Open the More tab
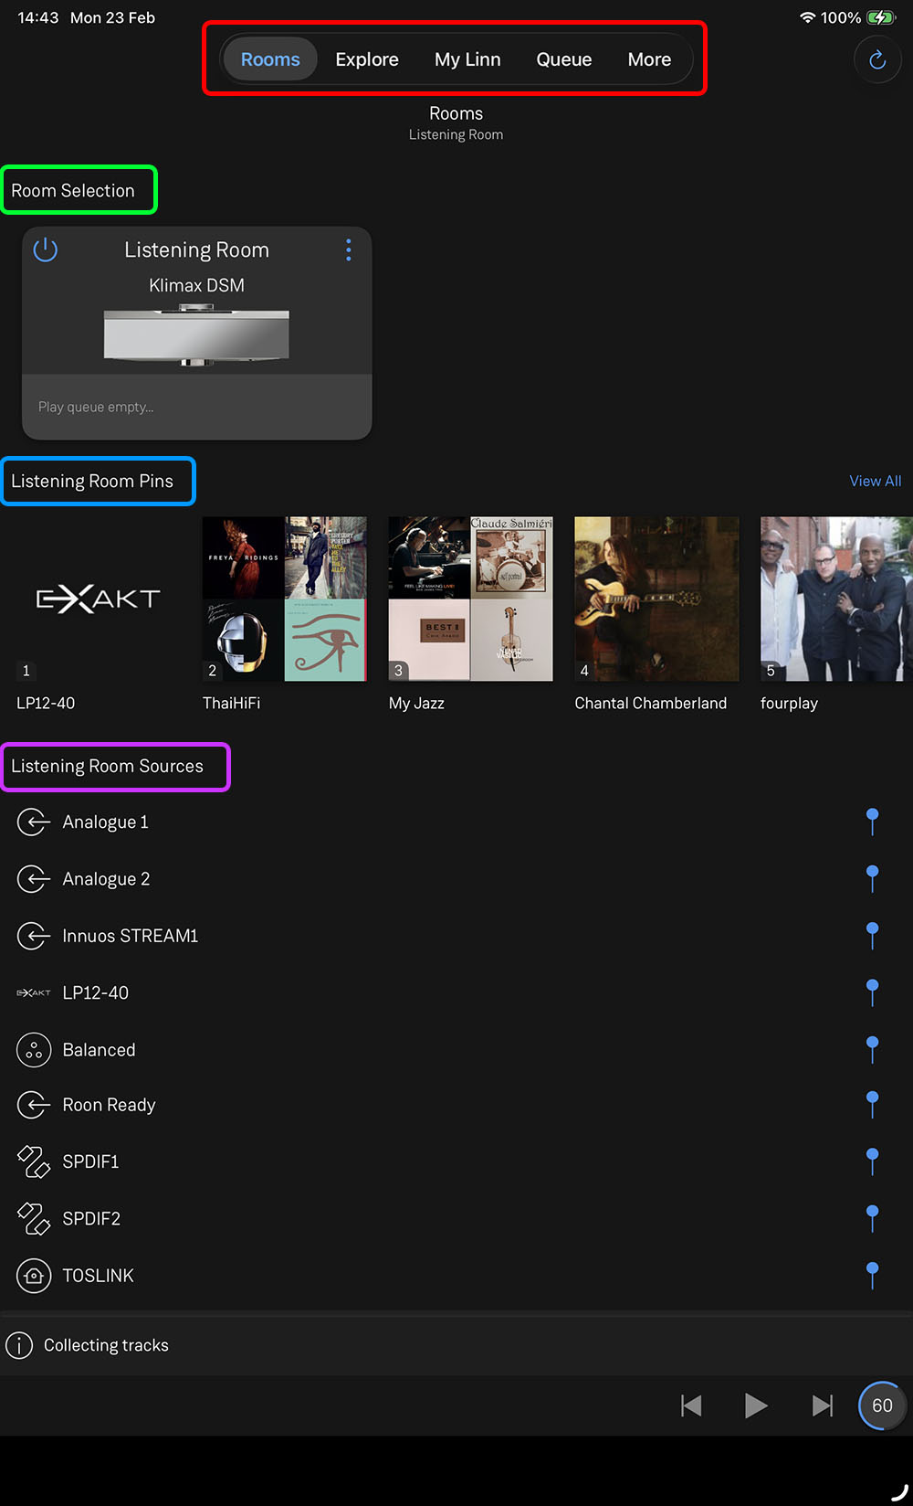913x1506 pixels. (649, 59)
